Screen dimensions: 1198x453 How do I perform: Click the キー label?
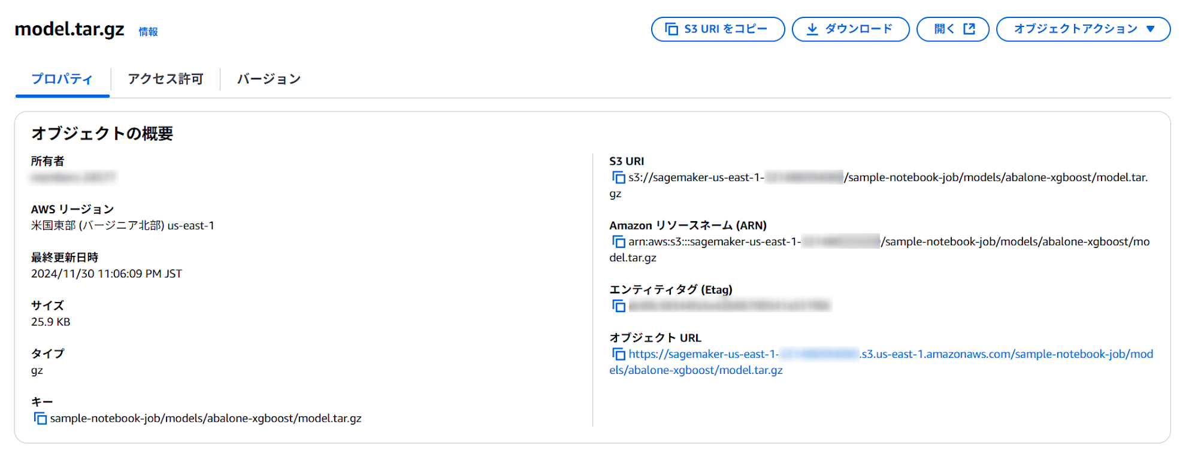[x=42, y=401]
